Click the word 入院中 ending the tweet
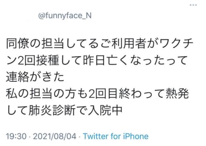Screen dimensions: 206x146 coord(105,110)
